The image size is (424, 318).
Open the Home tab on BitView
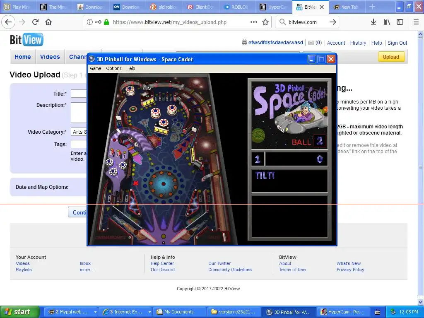(23, 57)
